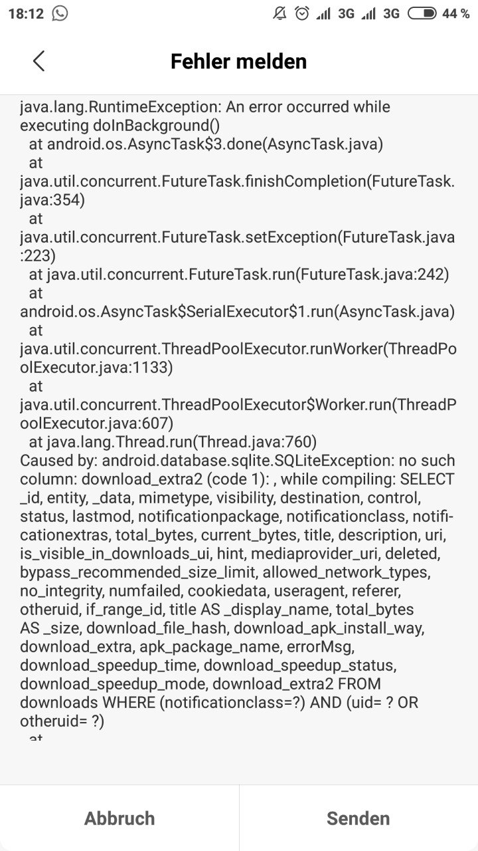Tap the Fehler melden title
Image resolution: width=478 pixels, height=851 pixels.
pos(239,61)
